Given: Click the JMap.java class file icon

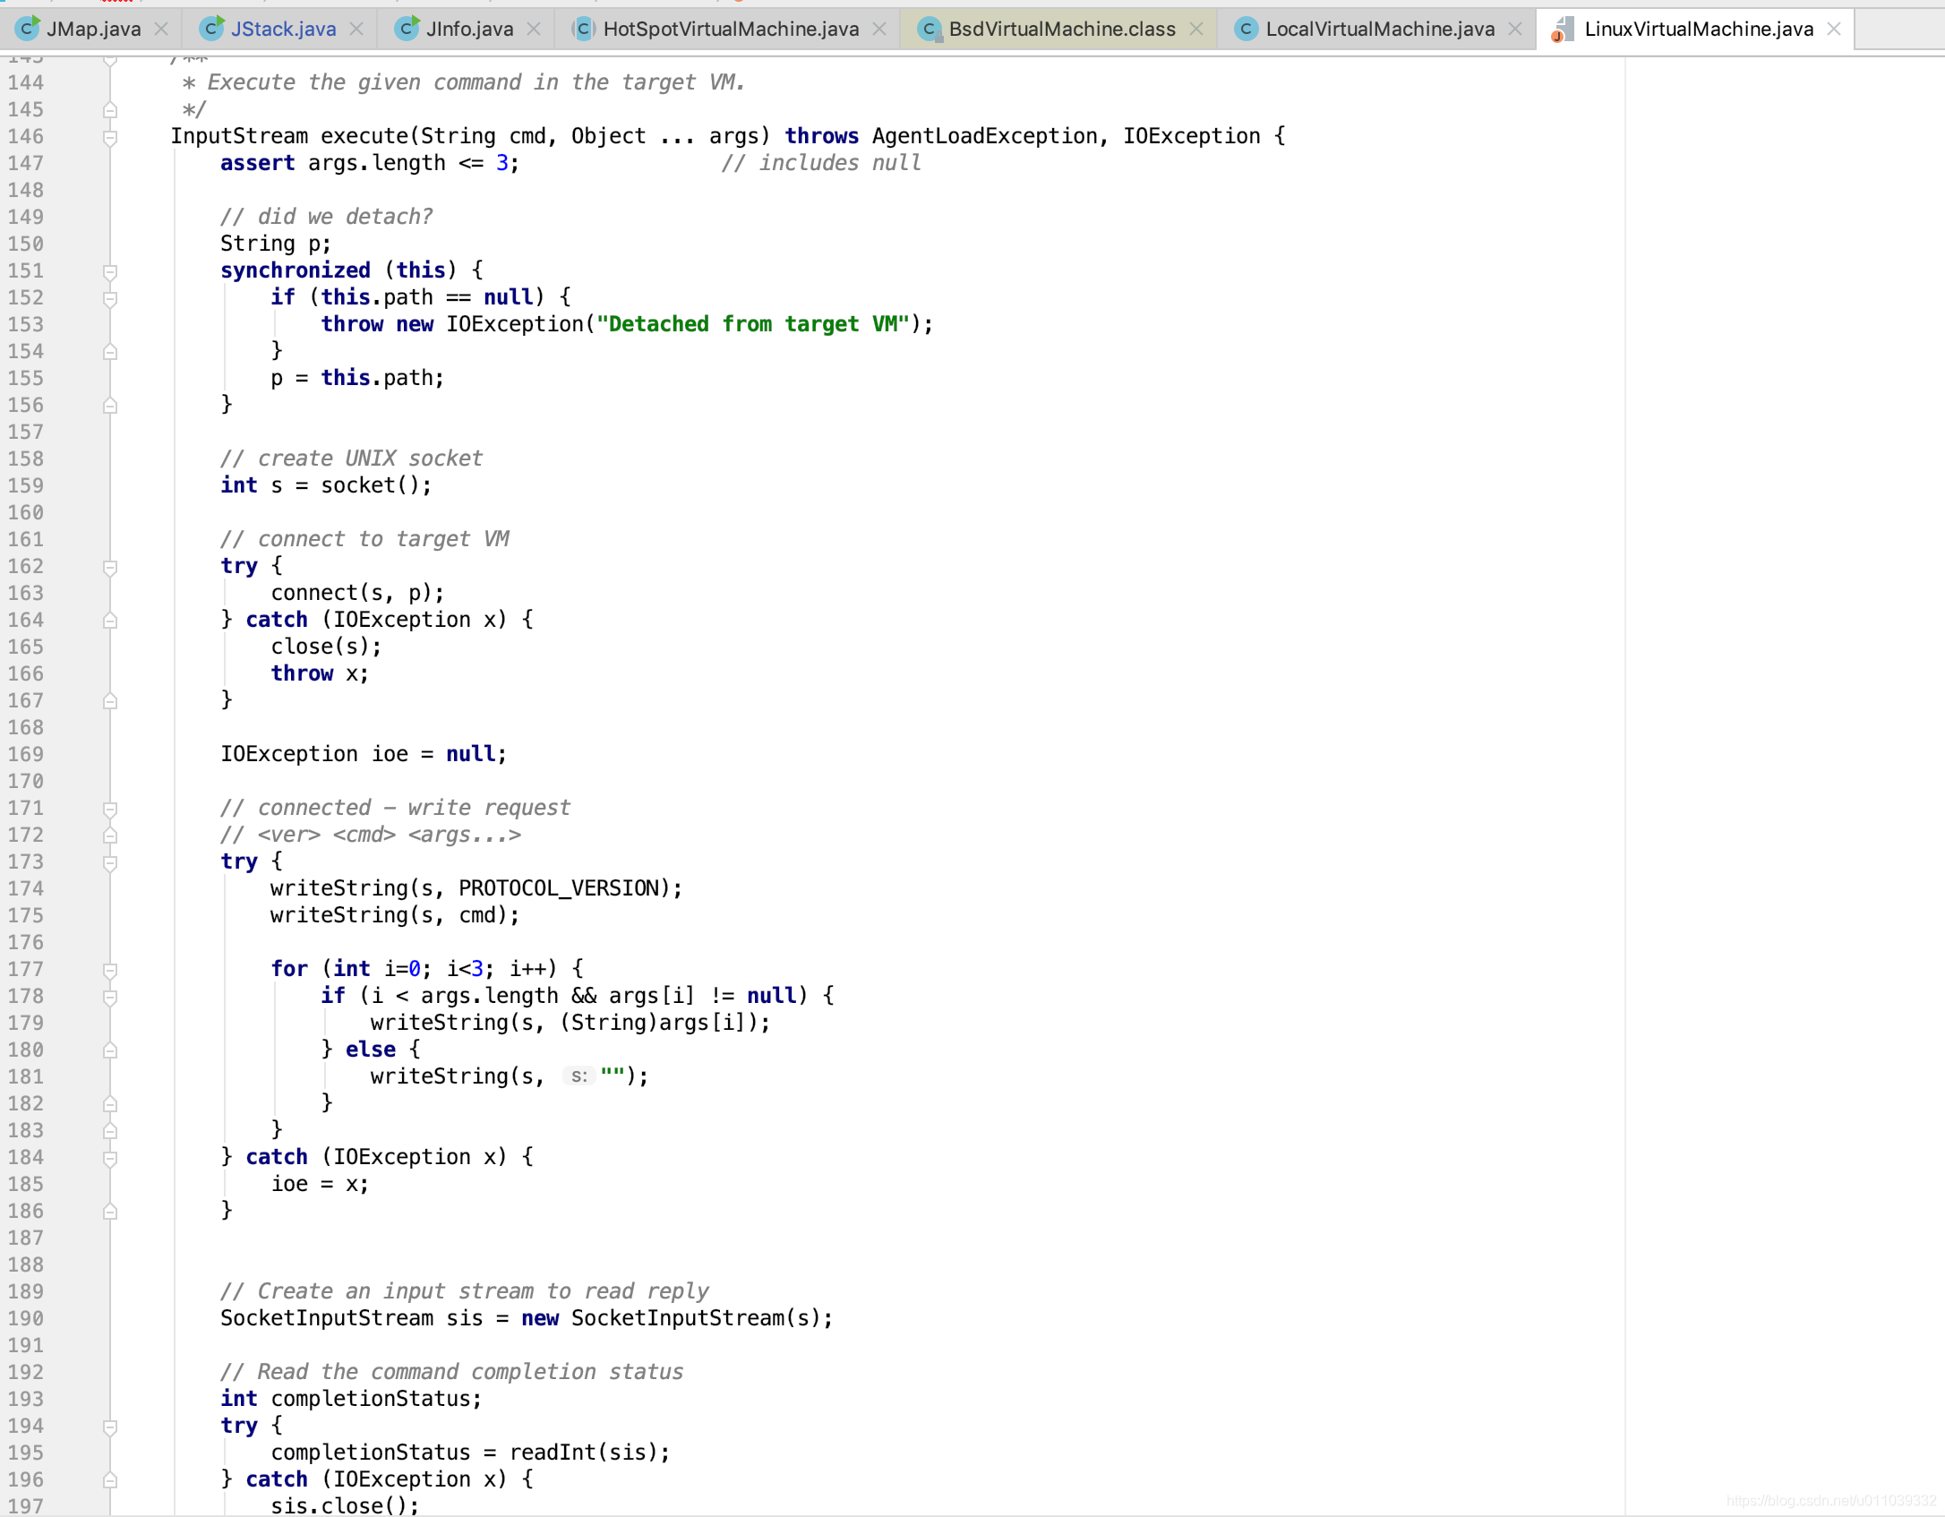Looking at the screenshot, I should (27, 29).
